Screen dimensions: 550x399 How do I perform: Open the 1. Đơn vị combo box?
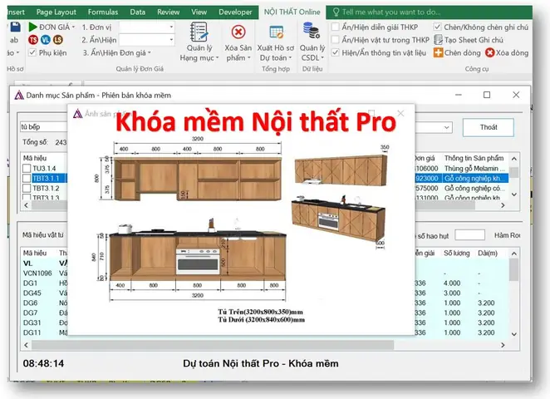pyautogui.click(x=147, y=27)
